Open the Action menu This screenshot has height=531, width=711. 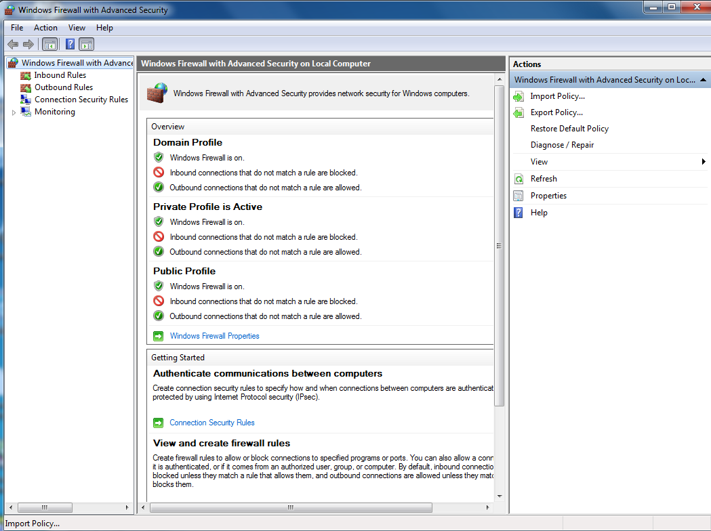[45, 28]
